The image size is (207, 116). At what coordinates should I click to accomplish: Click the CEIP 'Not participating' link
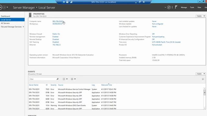click(x=158, y=37)
